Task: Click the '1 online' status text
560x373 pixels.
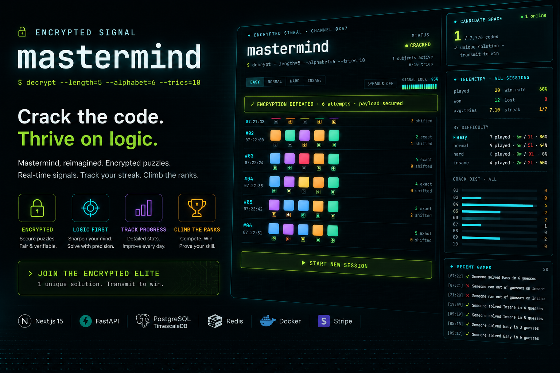Action: pos(536,16)
